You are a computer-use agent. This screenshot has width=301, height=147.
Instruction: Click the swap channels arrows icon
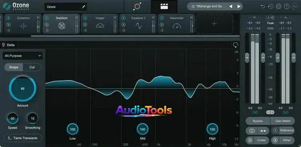coord(263,131)
